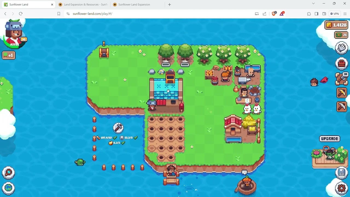This screenshot has width=350, height=197.
Task: Switch to Land Expansion & Resources tab
Action: [x=83, y=4]
